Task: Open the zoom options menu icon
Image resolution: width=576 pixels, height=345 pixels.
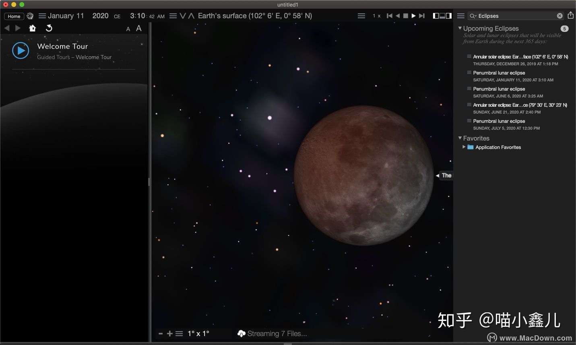Action: [179, 334]
